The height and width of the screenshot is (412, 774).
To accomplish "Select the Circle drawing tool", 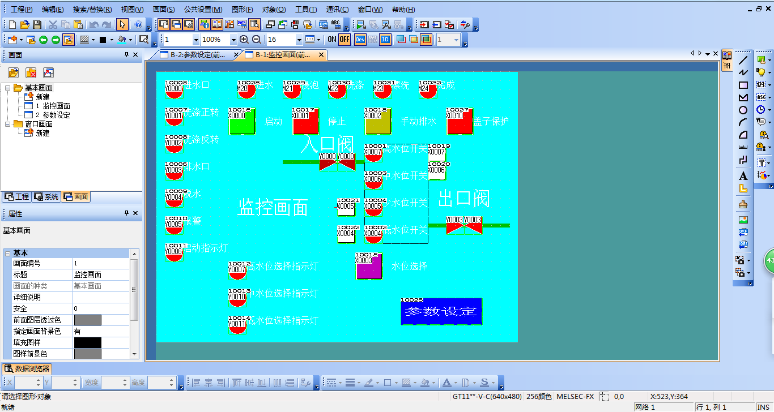I will tap(743, 110).
